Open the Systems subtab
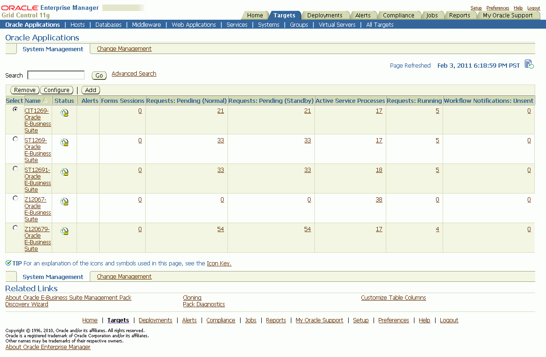This screenshot has height=357, width=546. point(268,25)
